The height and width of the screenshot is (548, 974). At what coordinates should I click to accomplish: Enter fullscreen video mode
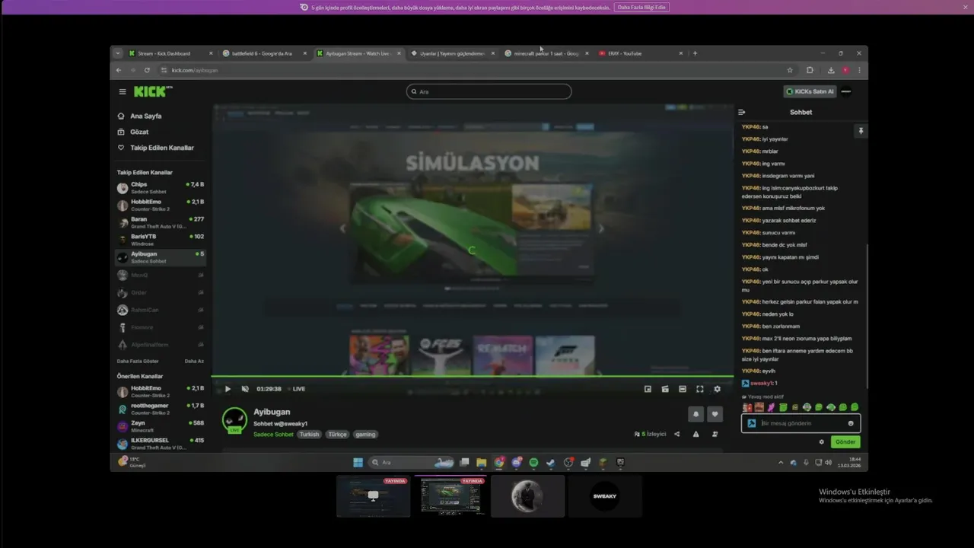pos(700,389)
